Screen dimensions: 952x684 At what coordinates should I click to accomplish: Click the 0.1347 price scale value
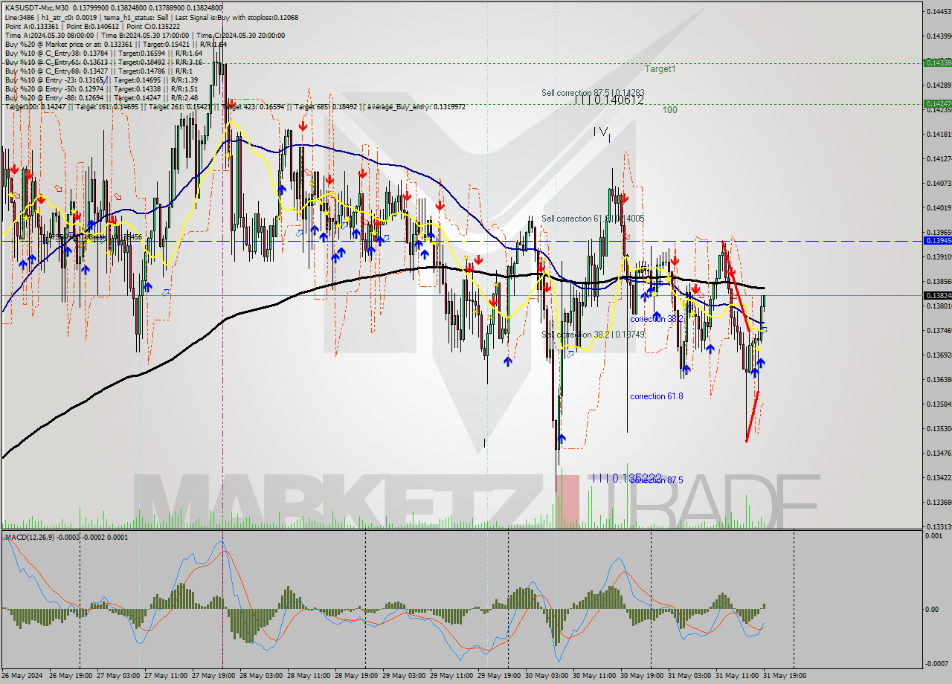point(938,453)
